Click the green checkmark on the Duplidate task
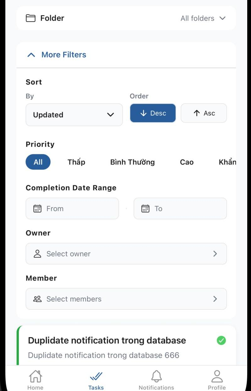The width and height of the screenshot is (251, 391). tap(221, 340)
